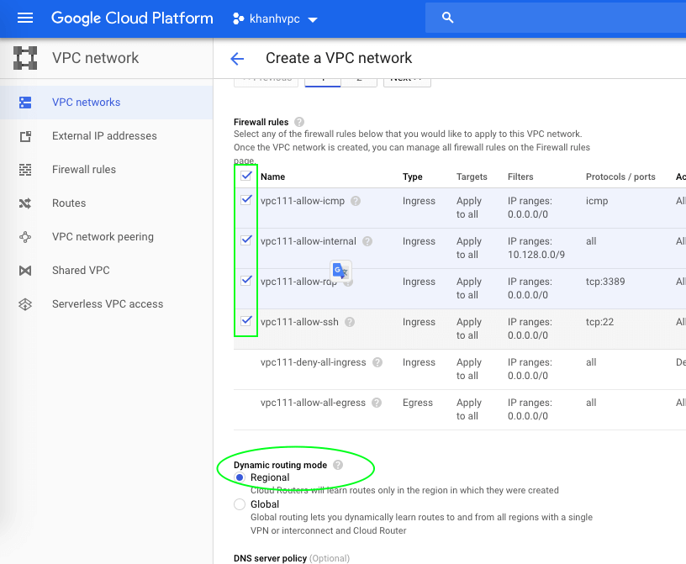Click the Firewall rules sidebar icon
The image size is (686, 564).
(27, 169)
